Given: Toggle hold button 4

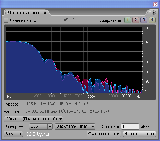Looking at the screenshot, I should 152,20.
